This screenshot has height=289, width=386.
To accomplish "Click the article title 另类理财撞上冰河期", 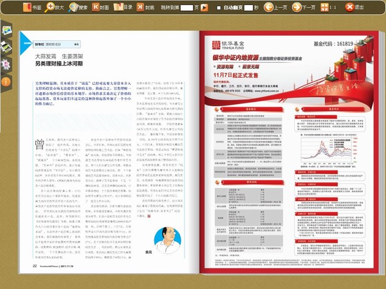I will click(x=59, y=64).
